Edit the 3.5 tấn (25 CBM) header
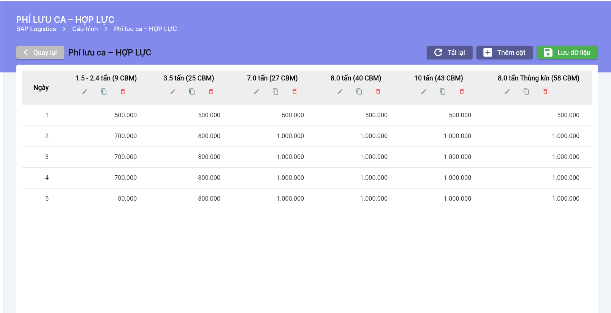This screenshot has width=611, height=313. (173, 91)
